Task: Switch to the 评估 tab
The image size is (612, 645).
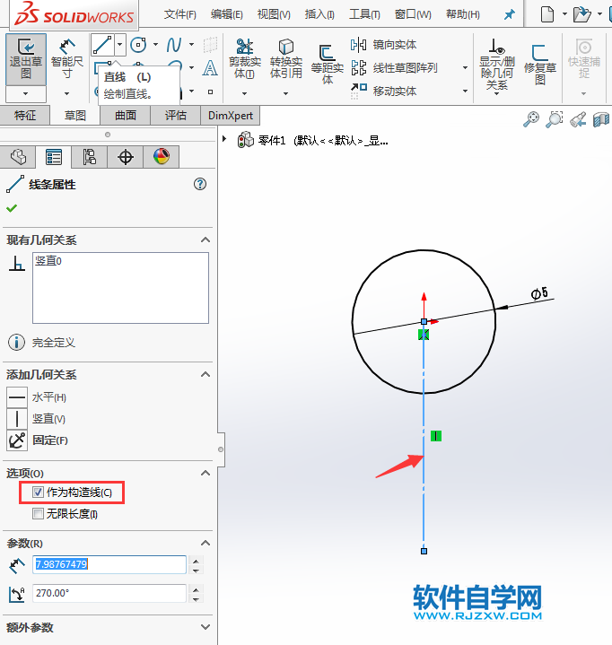Action: tap(176, 115)
